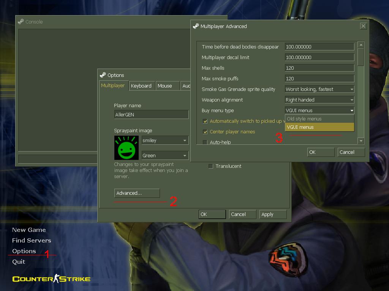Switch to the Mouse tab
Image resolution: width=389 pixels, height=291 pixels.
coord(168,86)
